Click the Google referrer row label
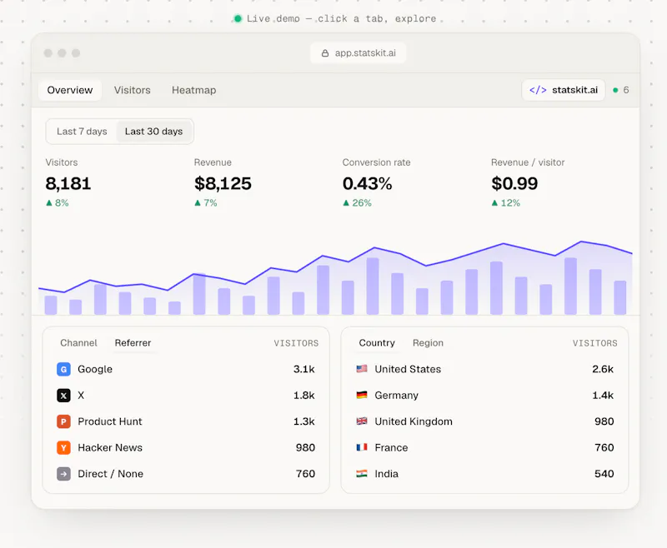The width and height of the screenshot is (667, 548). [95, 369]
